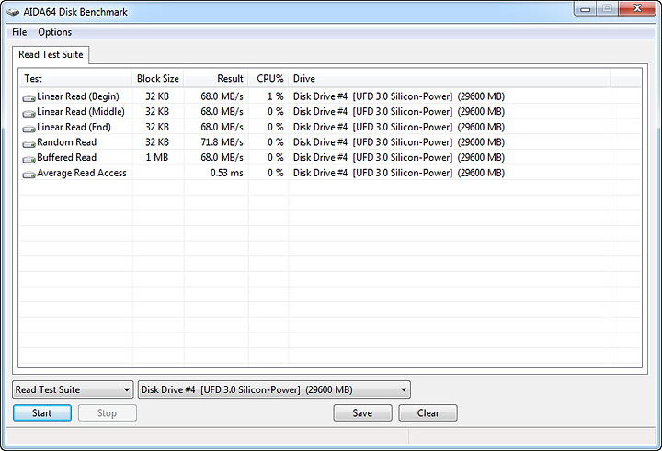The image size is (662, 451).
Task: Open the Options menu
Action: click(x=55, y=32)
